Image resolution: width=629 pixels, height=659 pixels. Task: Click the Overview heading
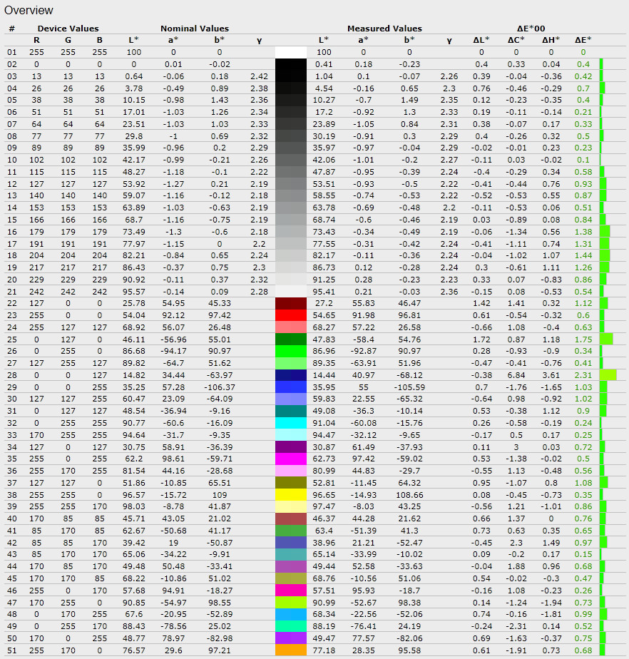(x=29, y=10)
